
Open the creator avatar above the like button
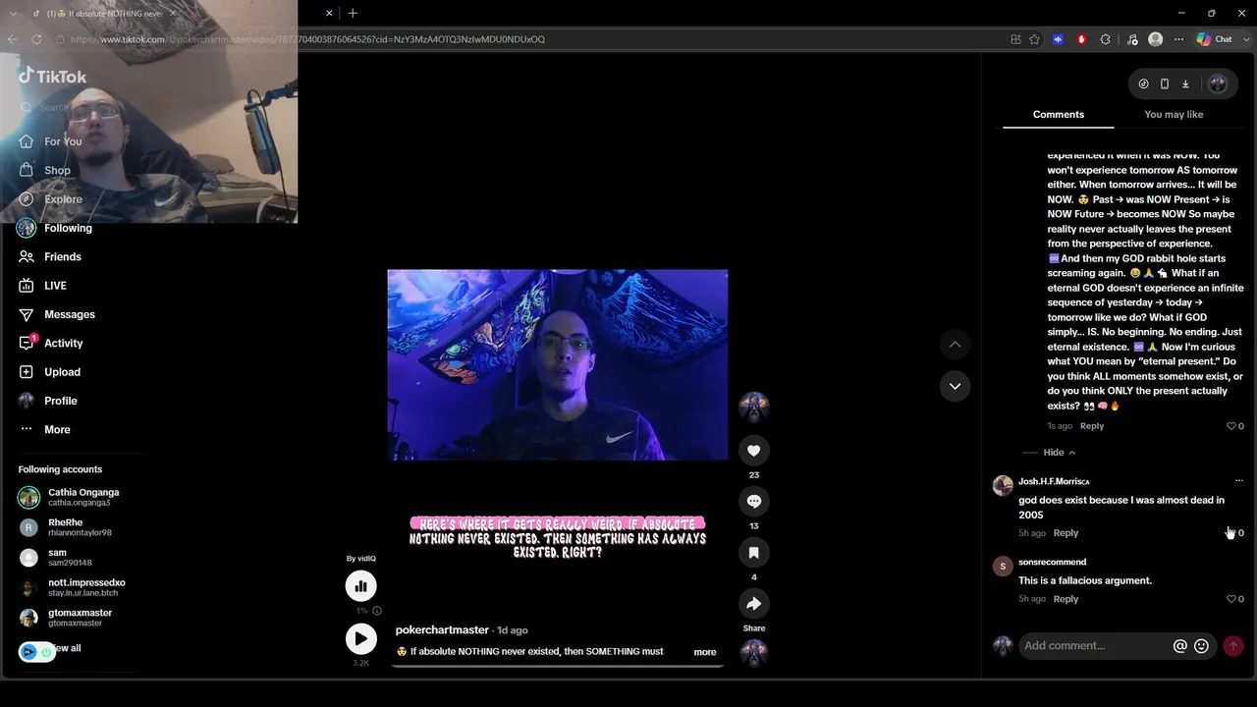pos(753,407)
